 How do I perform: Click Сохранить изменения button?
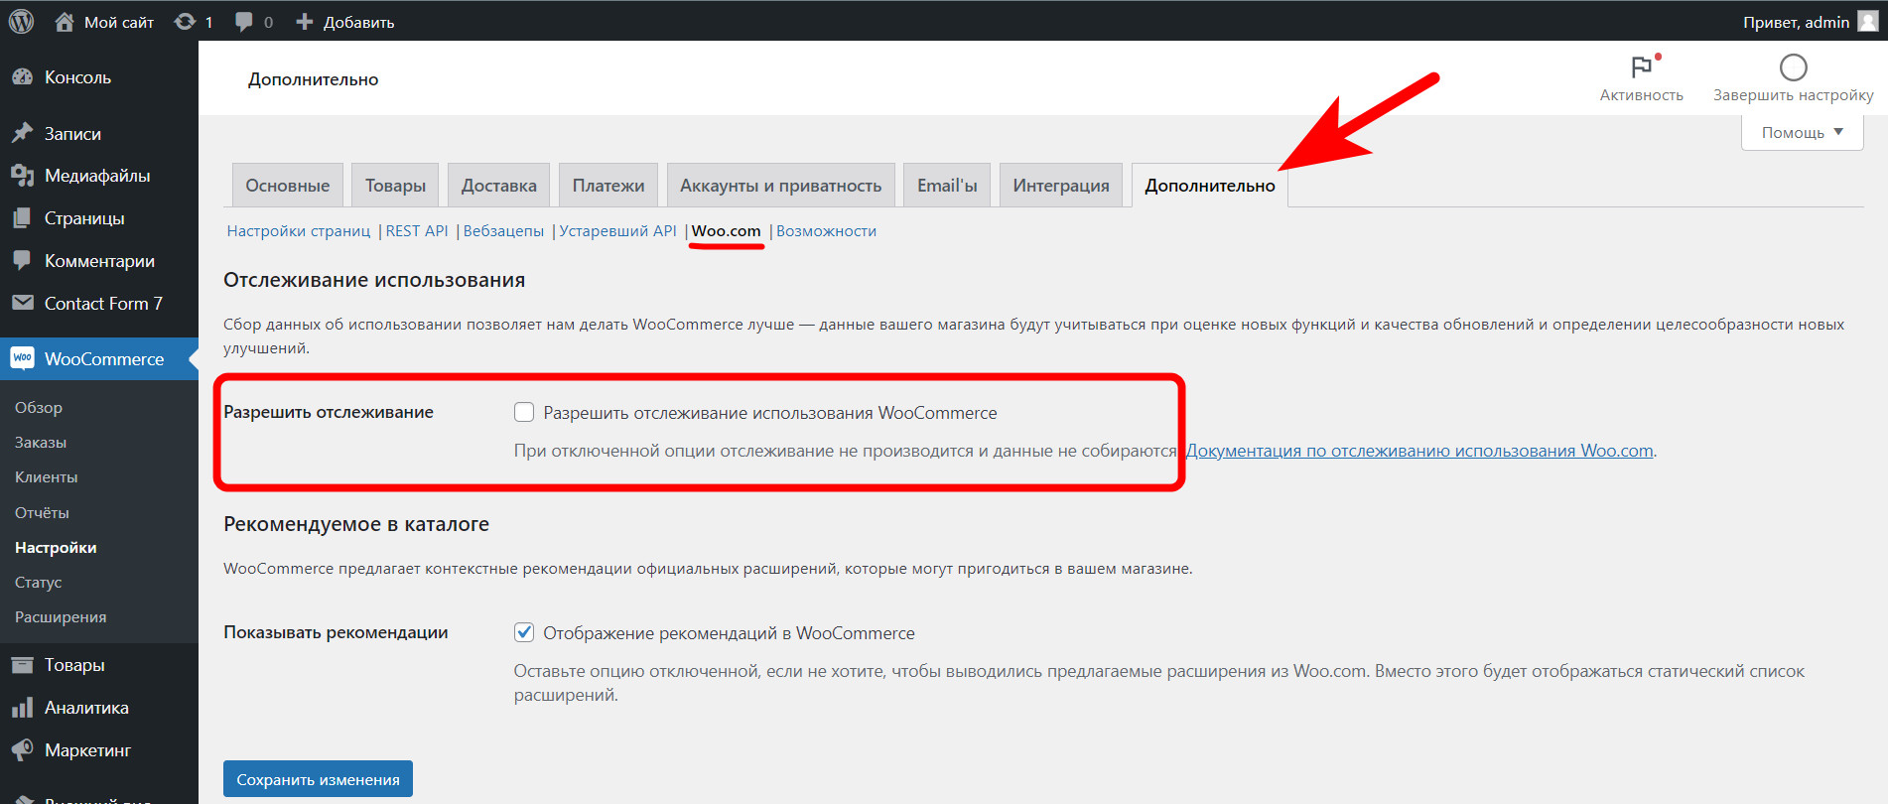point(318,779)
